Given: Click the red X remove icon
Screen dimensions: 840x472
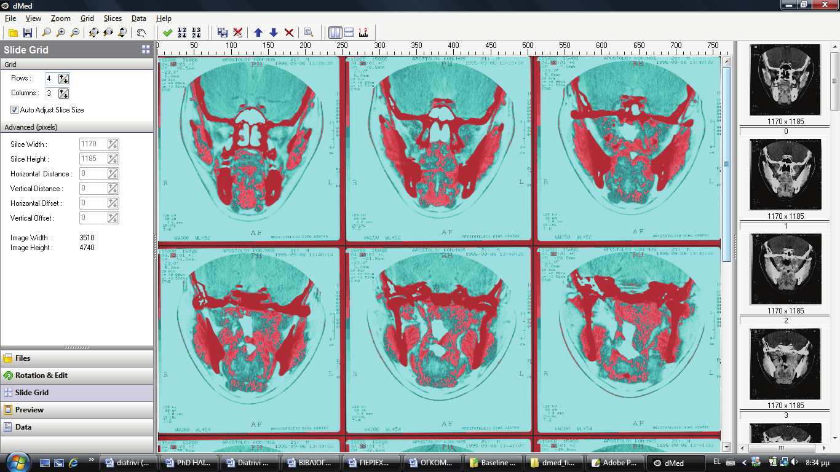Looking at the screenshot, I should tap(289, 33).
